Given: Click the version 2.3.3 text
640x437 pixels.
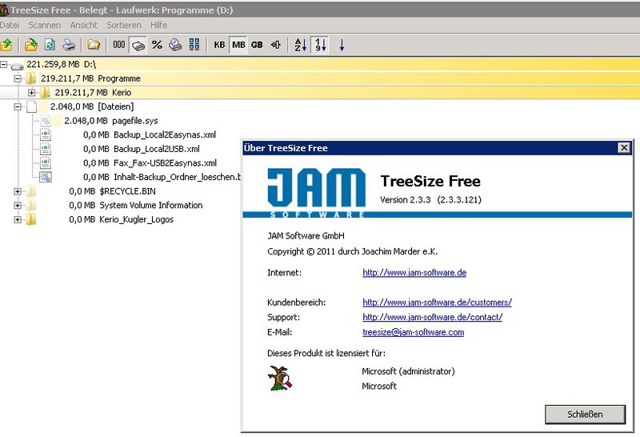Looking at the screenshot, I should [x=430, y=200].
